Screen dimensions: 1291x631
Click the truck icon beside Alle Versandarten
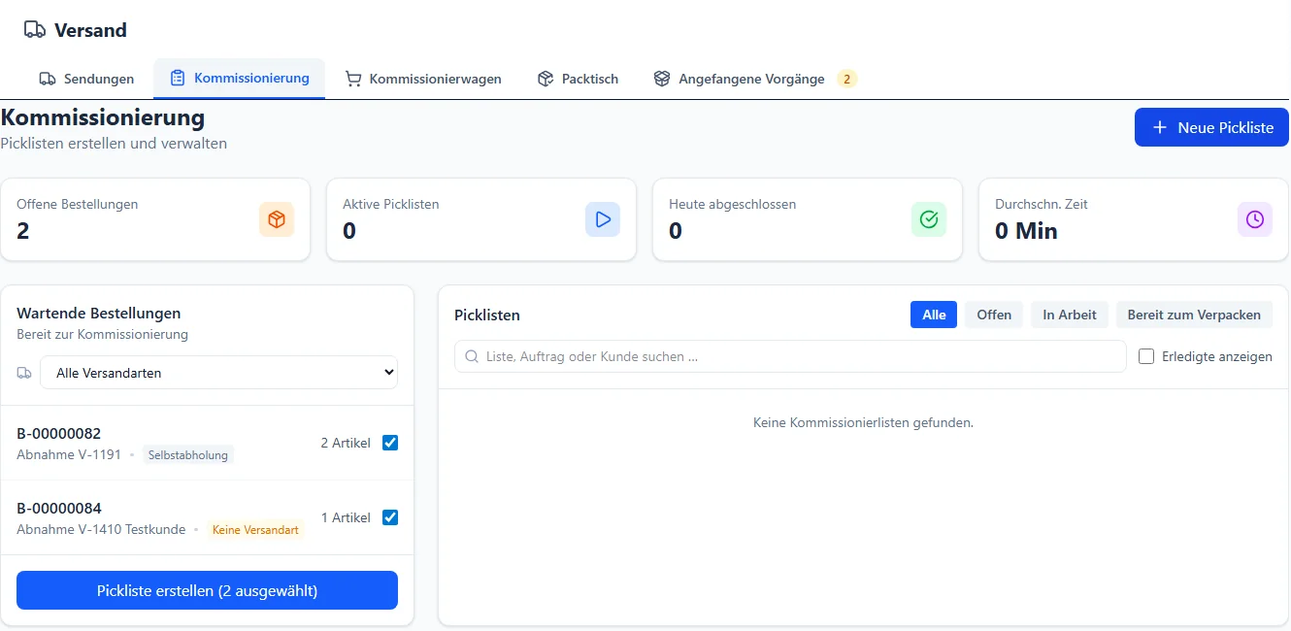pos(24,373)
